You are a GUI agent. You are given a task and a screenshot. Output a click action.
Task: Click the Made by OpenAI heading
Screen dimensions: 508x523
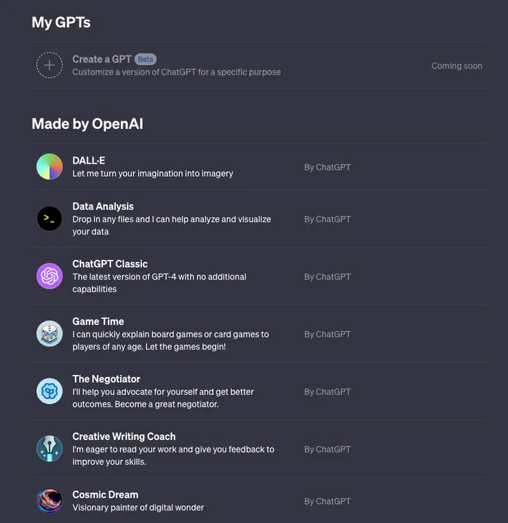(87, 124)
